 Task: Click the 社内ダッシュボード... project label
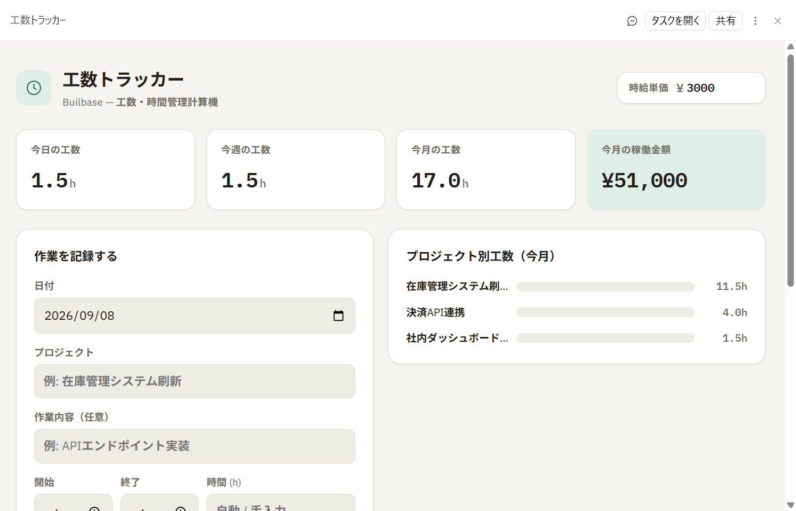[x=457, y=338]
